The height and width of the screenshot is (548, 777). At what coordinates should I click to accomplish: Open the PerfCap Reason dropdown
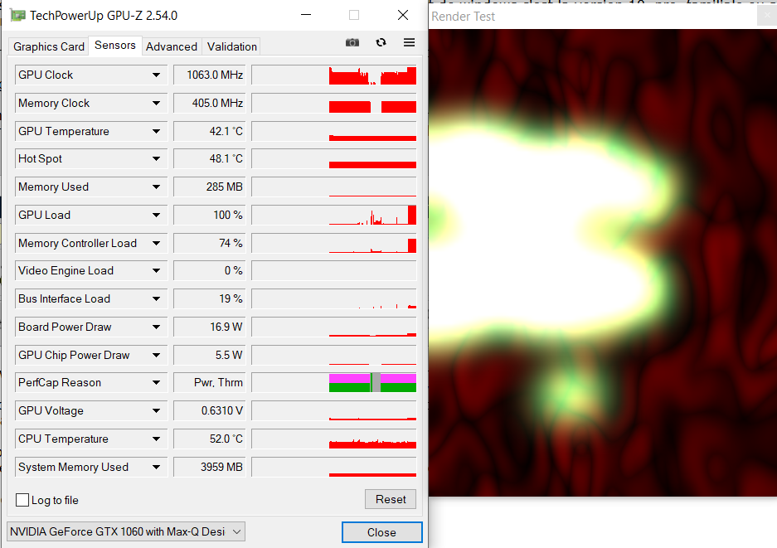pyautogui.click(x=156, y=382)
